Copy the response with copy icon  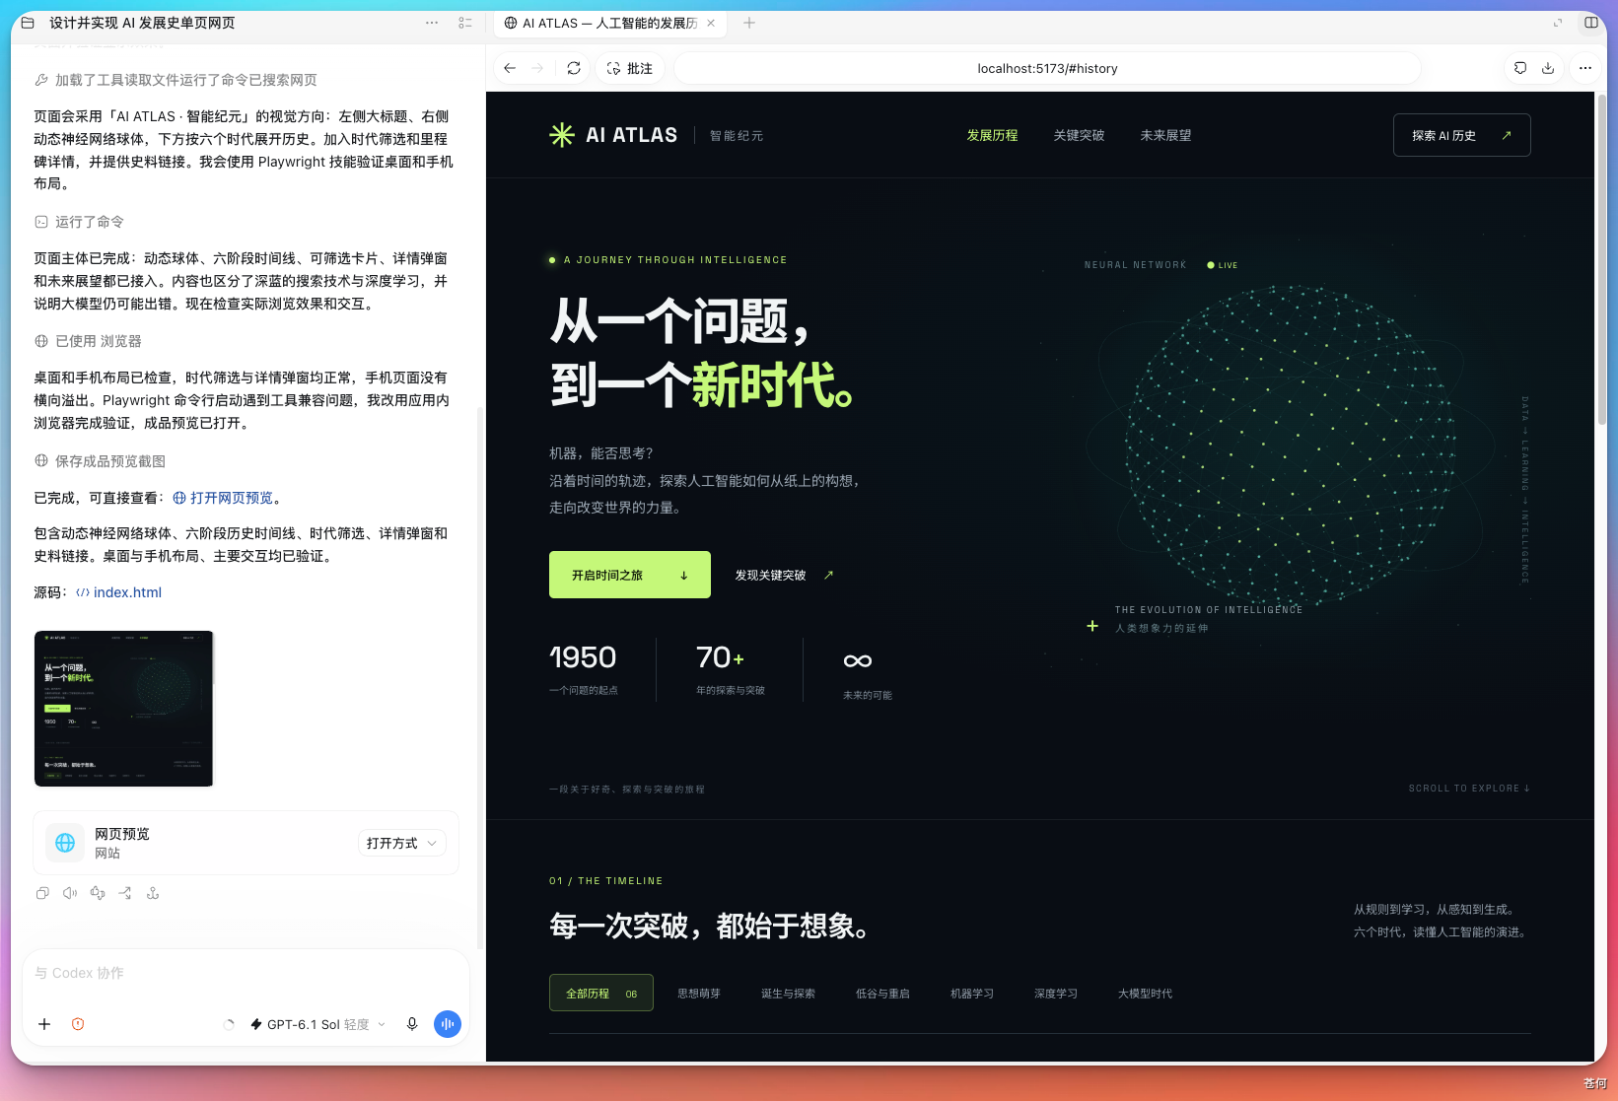[42, 893]
